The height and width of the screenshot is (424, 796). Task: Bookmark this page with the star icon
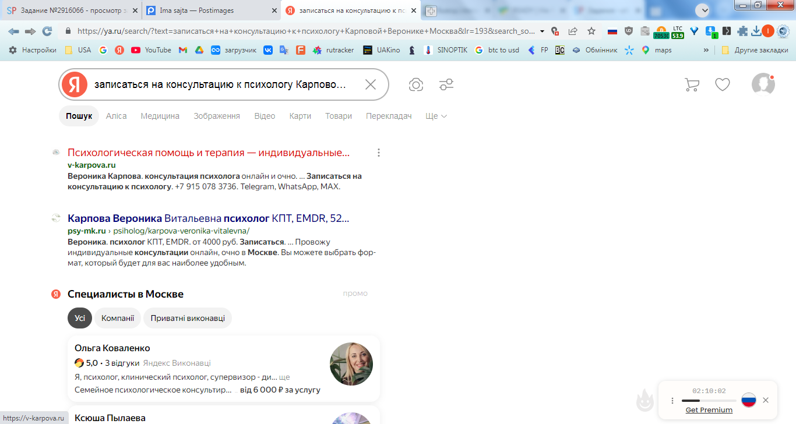(x=591, y=31)
